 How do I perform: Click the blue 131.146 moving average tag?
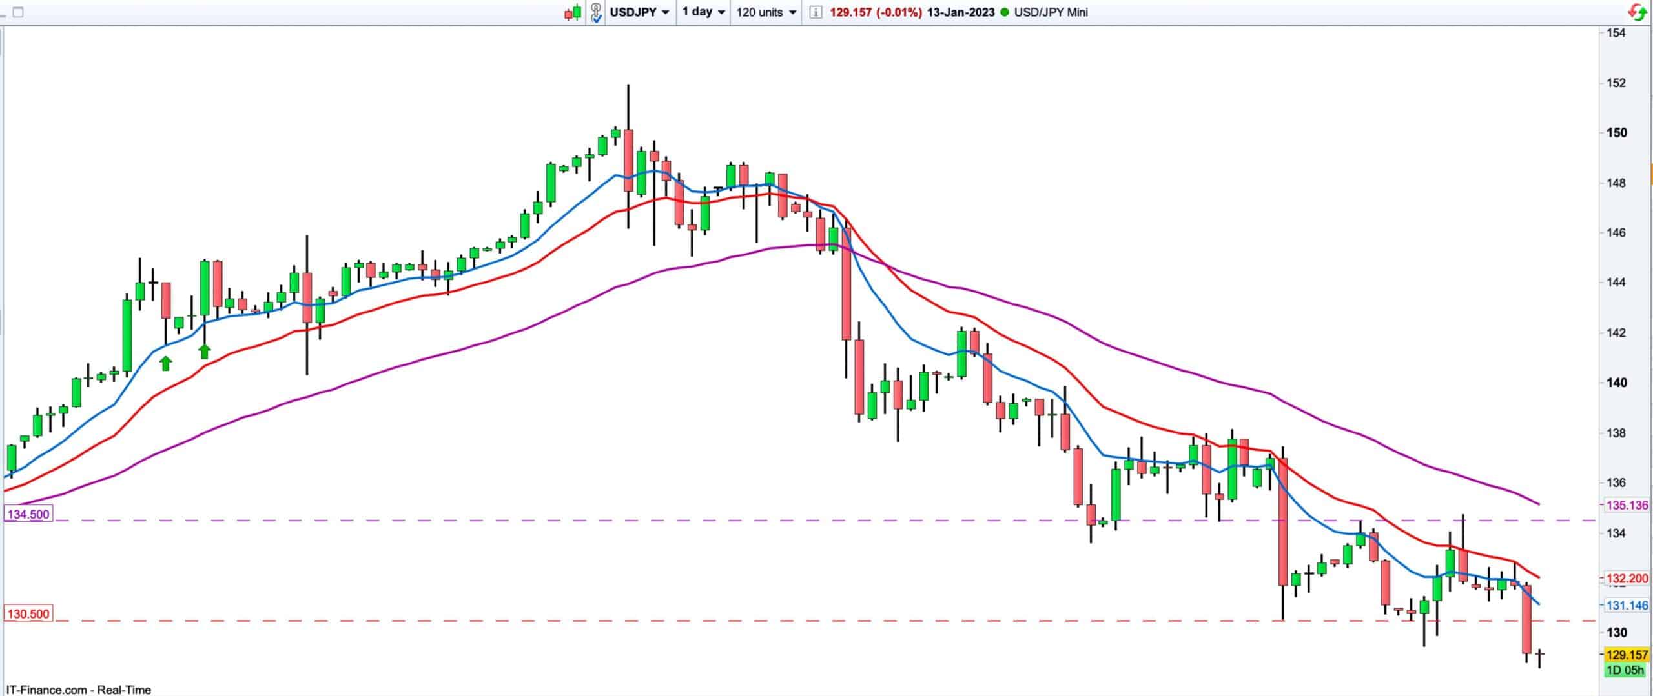[x=1627, y=605]
